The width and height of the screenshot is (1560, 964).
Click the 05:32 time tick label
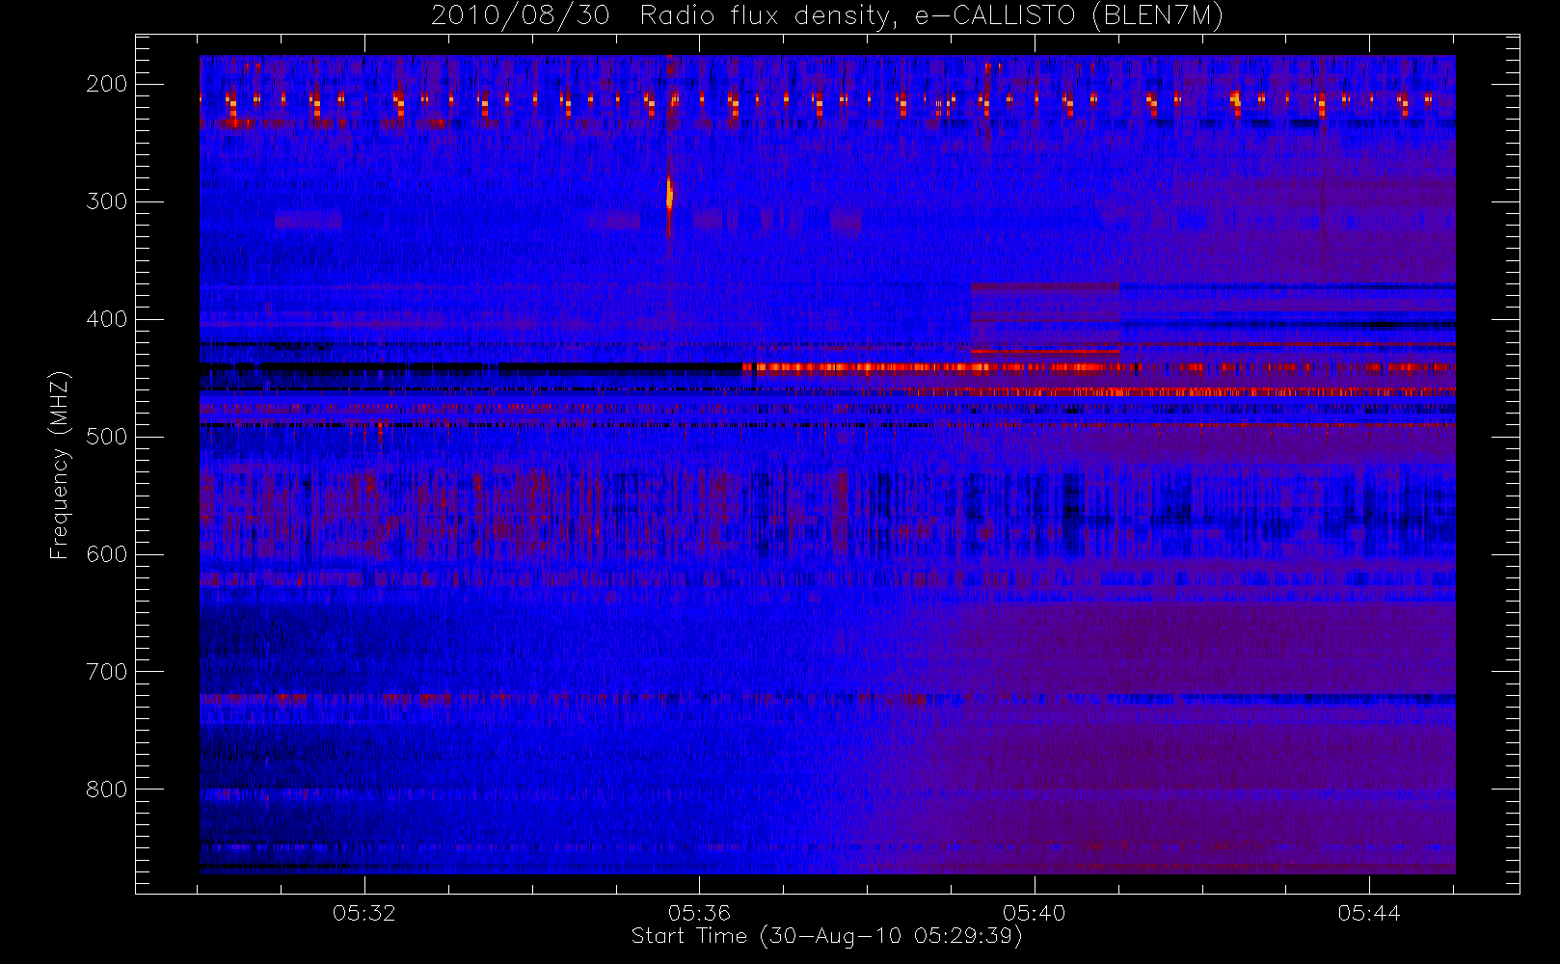(x=364, y=913)
